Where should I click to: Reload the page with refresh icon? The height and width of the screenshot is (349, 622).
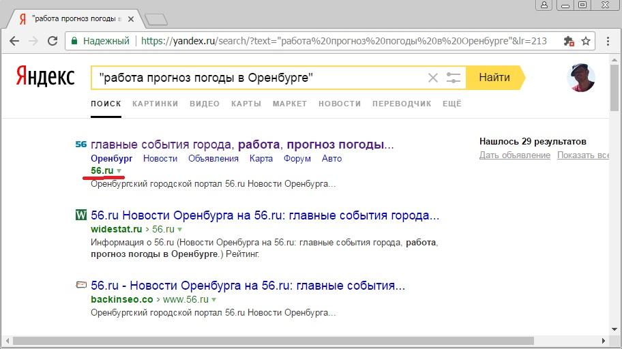coord(53,41)
